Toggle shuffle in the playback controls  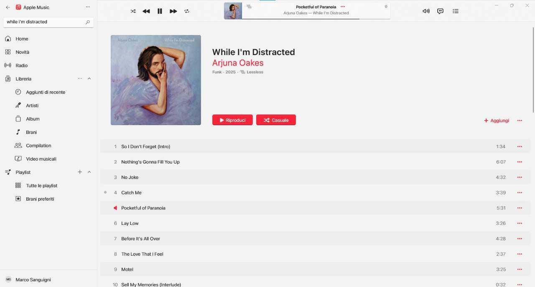point(133,11)
